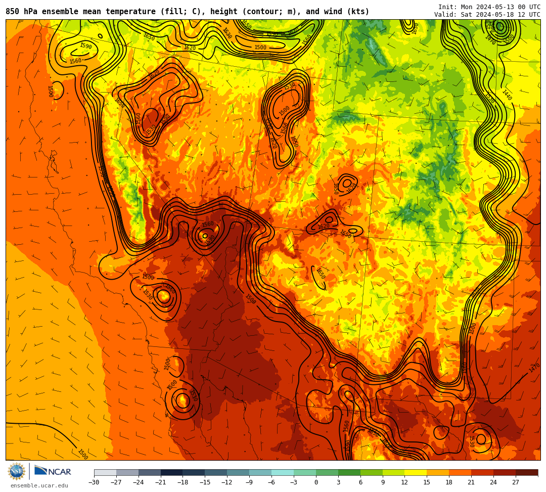Pick the yellow swatch between 12 and 15
546x492 pixels.
coord(416,472)
